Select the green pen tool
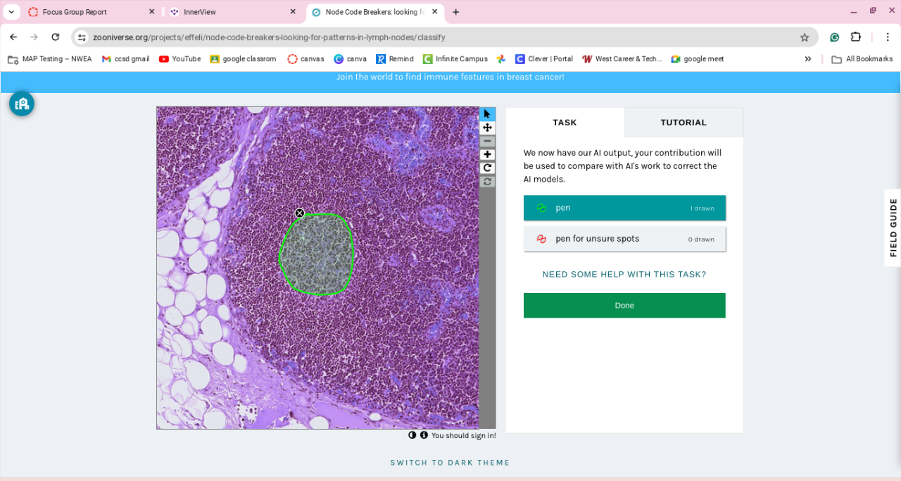Image resolution: width=901 pixels, height=481 pixels. click(624, 208)
